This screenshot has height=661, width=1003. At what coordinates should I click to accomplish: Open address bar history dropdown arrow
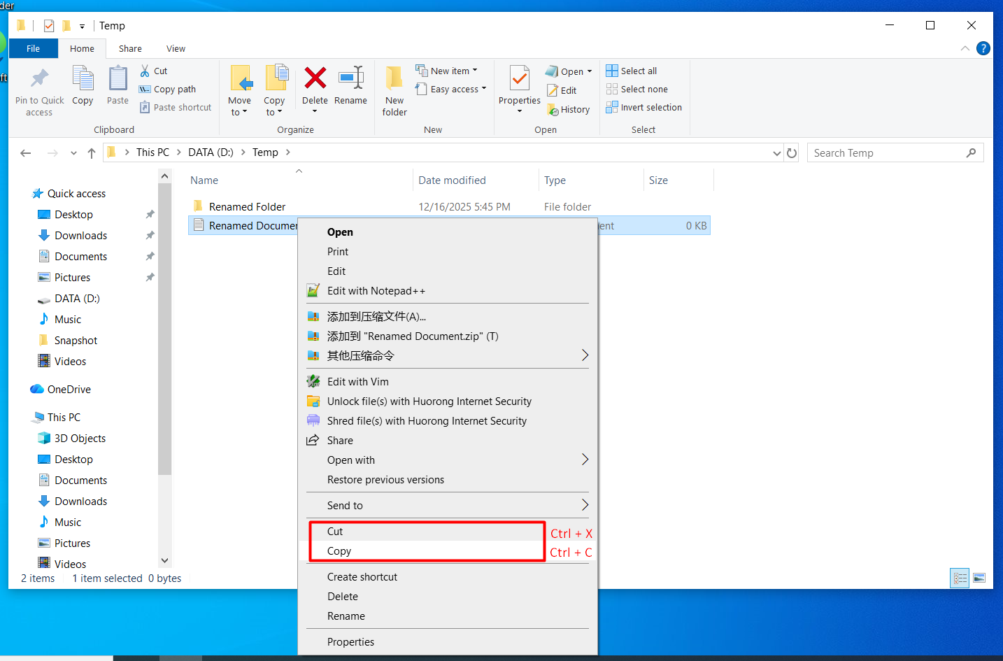pos(776,153)
